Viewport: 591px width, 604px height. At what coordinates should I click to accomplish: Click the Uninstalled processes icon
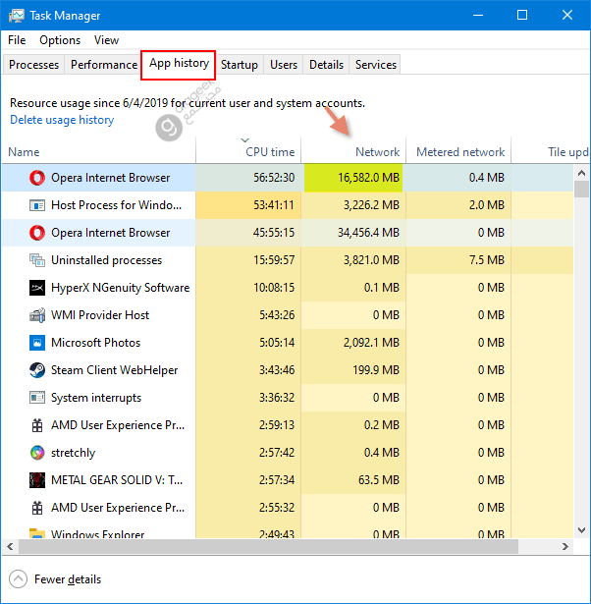tap(37, 260)
